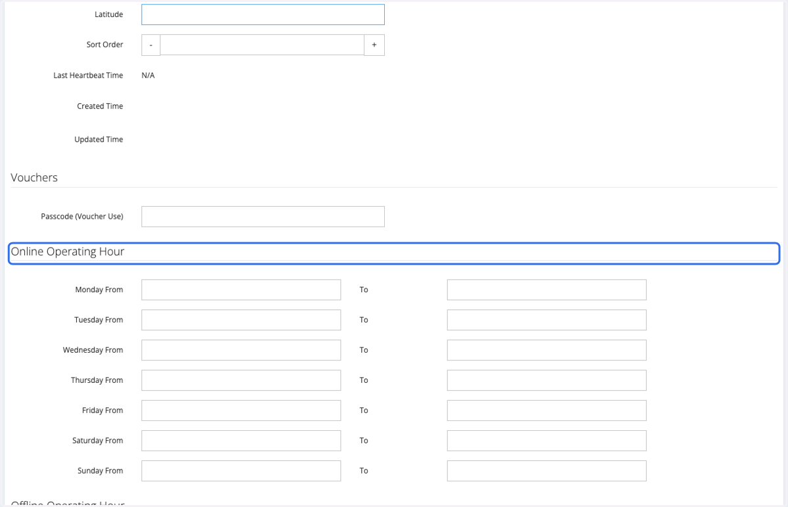Click the Passcode (Voucher Use) label
788x507 pixels.
[82, 217]
